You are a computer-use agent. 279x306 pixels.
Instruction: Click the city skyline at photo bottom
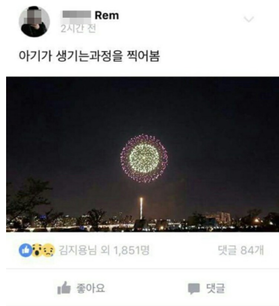(143, 222)
